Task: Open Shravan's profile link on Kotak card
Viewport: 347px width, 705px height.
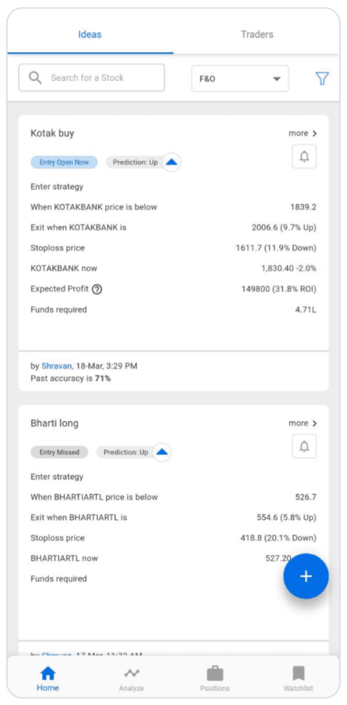Action: pyautogui.click(x=56, y=366)
